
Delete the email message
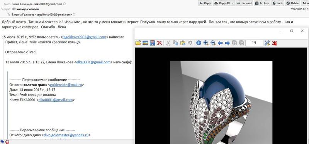(x=293, y=3)
